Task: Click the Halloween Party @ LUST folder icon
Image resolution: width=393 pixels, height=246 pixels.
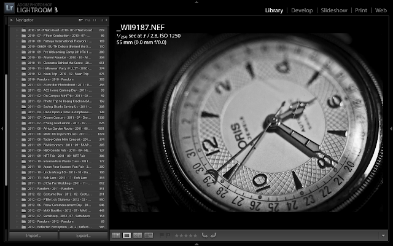Action: [23, 68]
